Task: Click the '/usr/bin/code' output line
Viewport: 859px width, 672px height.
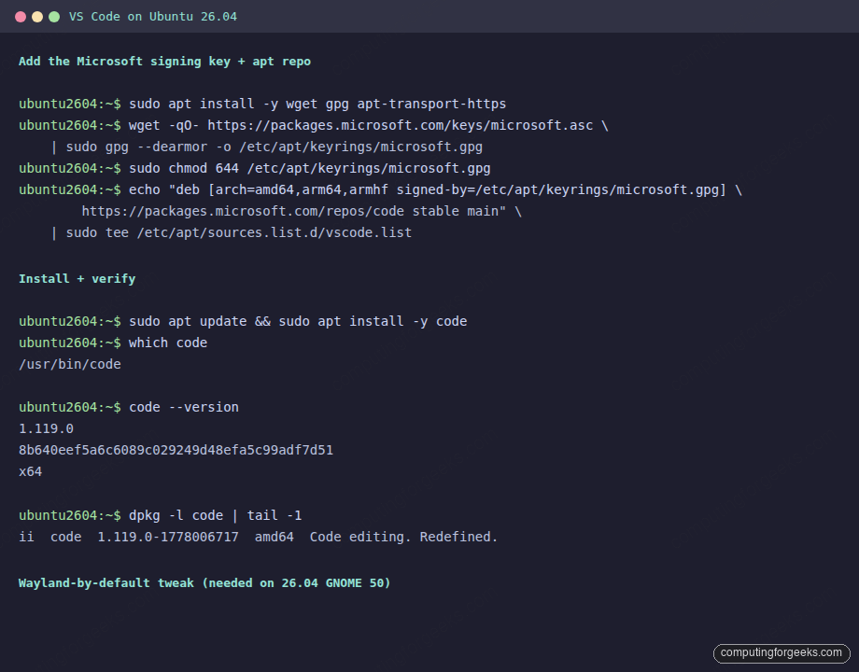Action: (70, 364)
